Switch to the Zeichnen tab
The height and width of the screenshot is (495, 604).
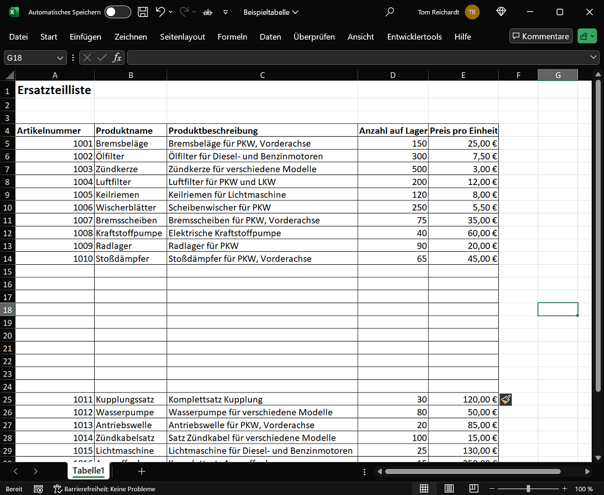point(131,37)
